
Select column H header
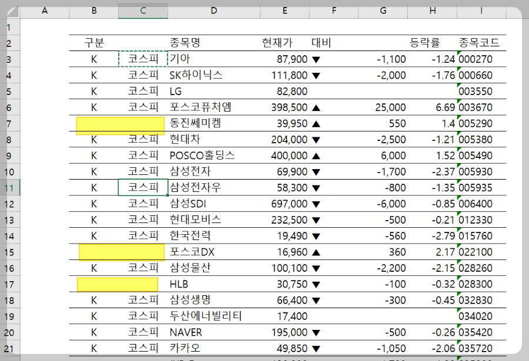coord(433,11)
